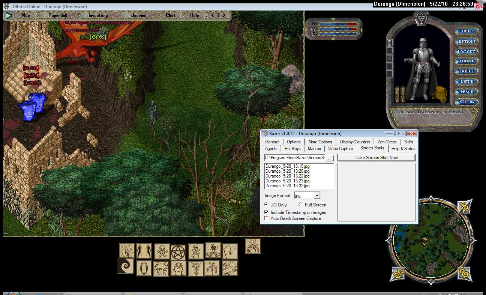
Task: Click the bottom-right gold radar ornament
Action: [465, 273]
